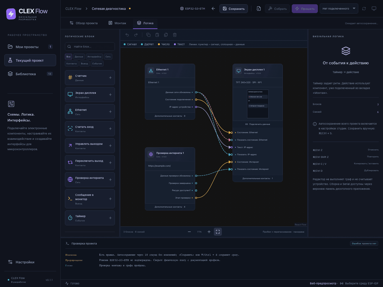
Task: Click Подключить данные on display node
Action: point(257,124)
